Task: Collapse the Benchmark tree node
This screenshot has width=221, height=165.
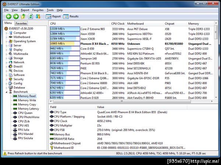Action: coord(7,92)
